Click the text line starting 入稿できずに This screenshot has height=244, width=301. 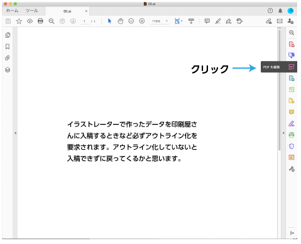point(124,158)
